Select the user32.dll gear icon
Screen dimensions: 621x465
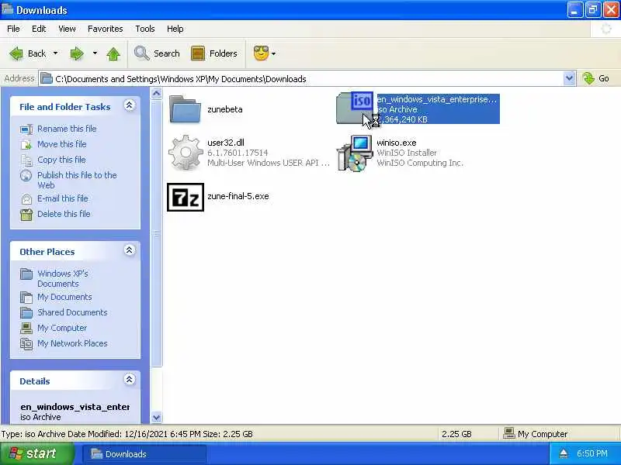[186, 153]
